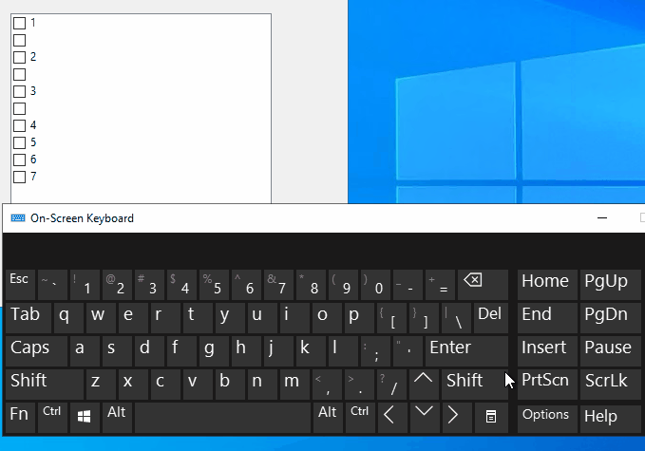This screenshot has width=645, height=451.
Task: Click the Pause key
Action: [611, 351]
